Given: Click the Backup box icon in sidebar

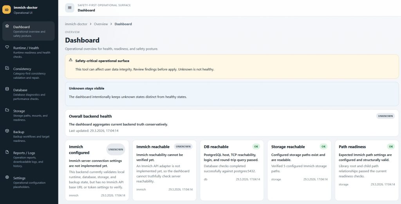Looking at the screenshot, I should click(7, 132).
